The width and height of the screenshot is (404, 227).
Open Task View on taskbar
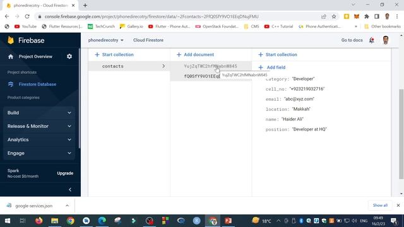coord(23,221)
